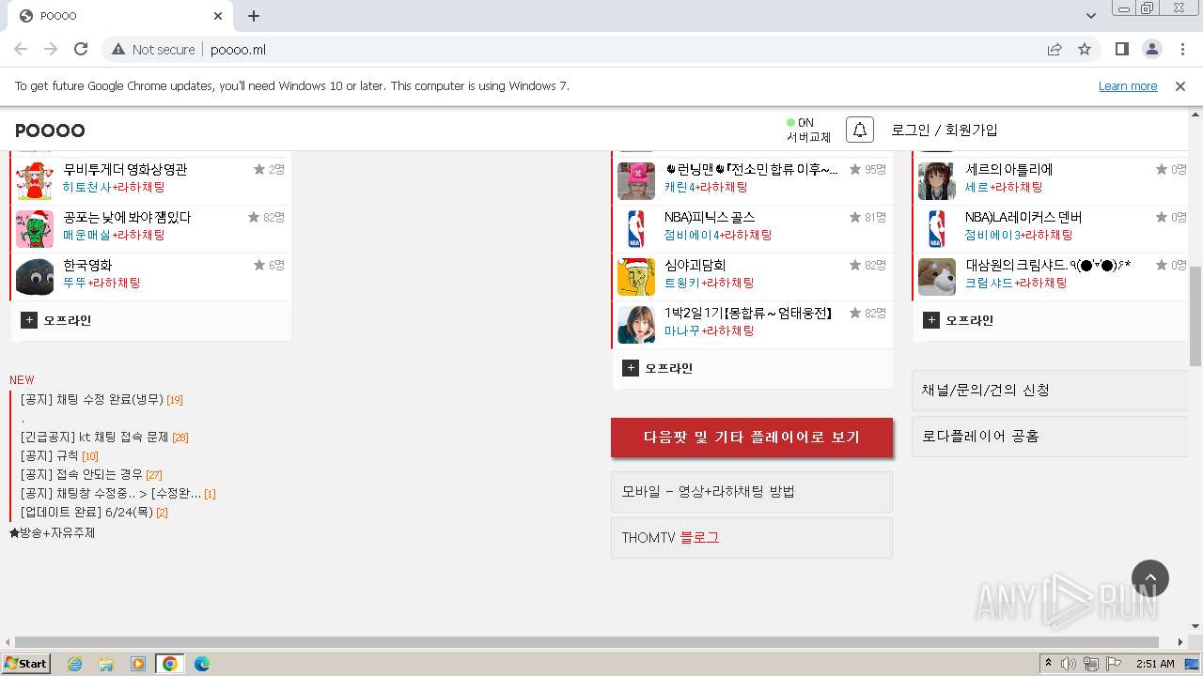Click the POOOO site logo
Screen dimensions: 1203x676
tap(50, 131)
